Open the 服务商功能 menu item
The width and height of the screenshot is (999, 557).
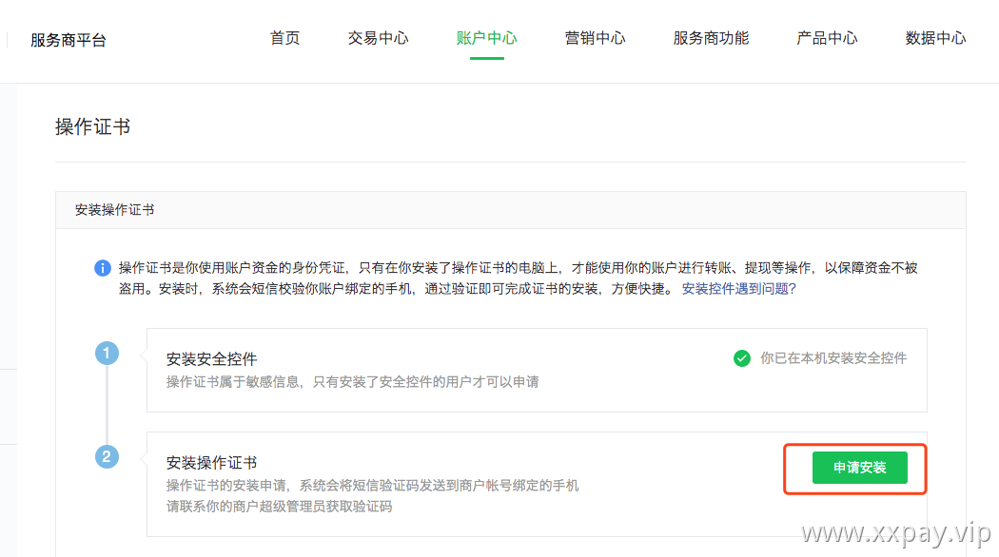pyautogui.click(x=711, y=38)
